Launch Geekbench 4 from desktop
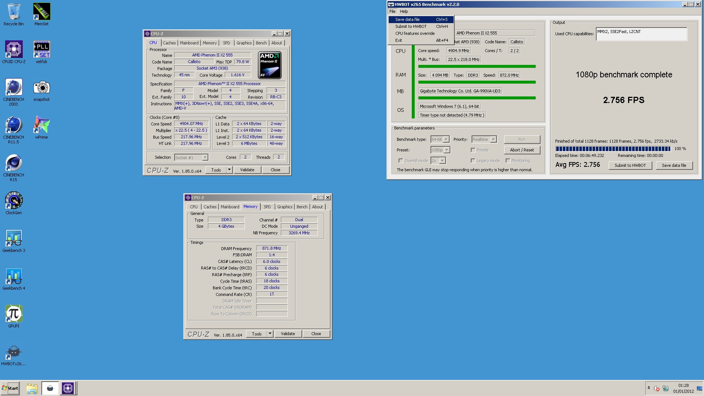The height and width of the screenshot is (396, 704). pos(14,279)
